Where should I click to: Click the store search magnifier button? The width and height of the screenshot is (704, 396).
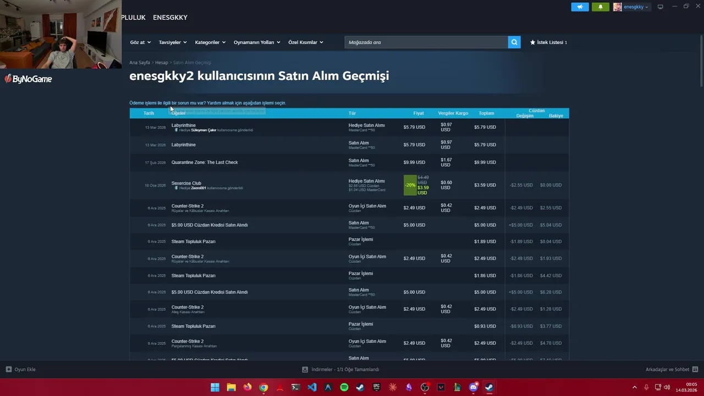click(x=514, y=42)
